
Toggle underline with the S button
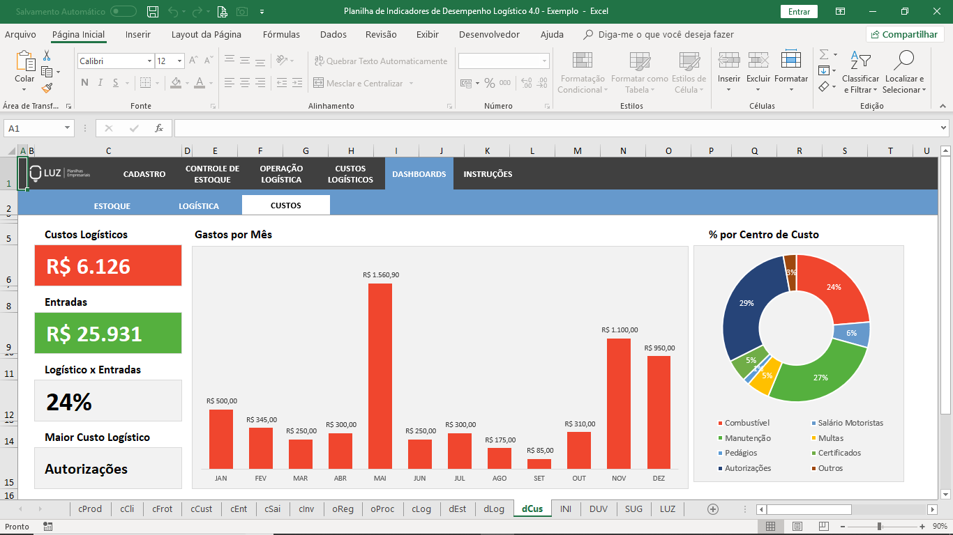[116, 83]
